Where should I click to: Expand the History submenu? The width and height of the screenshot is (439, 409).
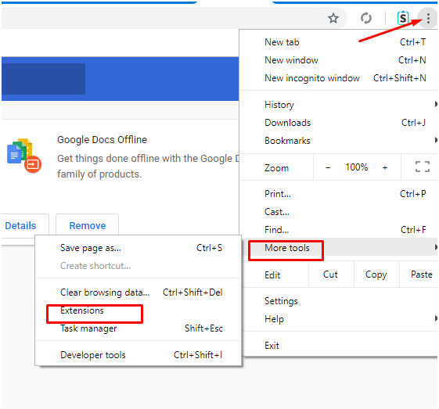[x=339, y=105]
